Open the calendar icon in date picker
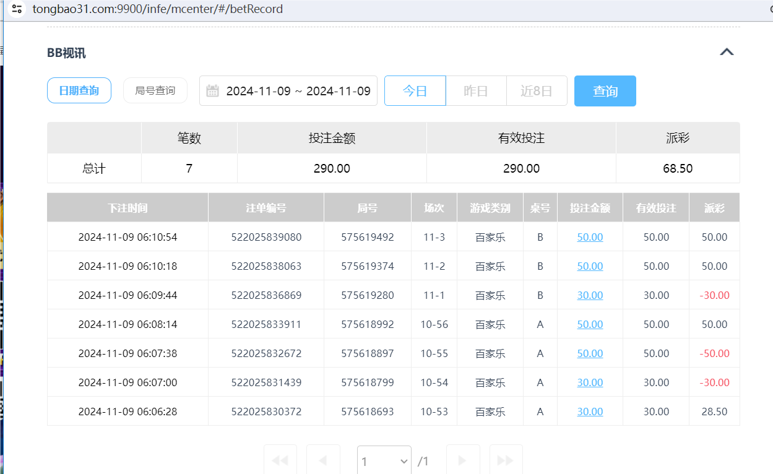Image resolution: width=773 pixels, height=474 pixels. [213, 90]
